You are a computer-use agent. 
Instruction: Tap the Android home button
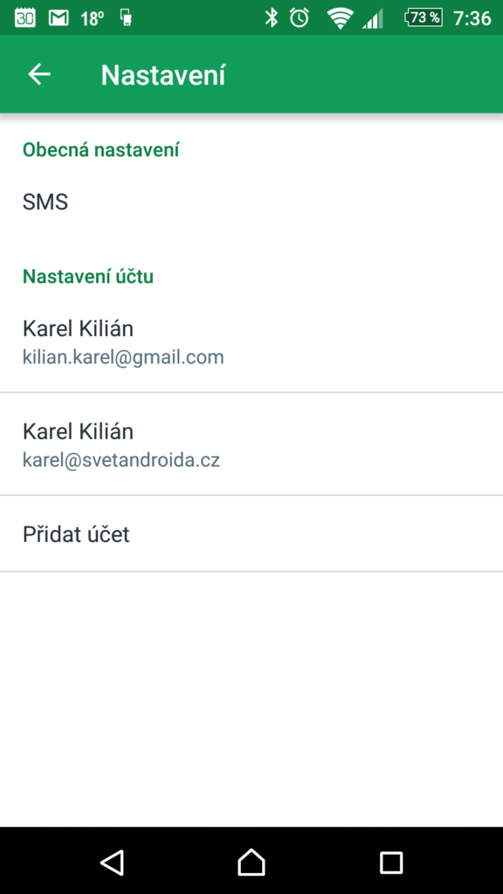pos(251,862)
